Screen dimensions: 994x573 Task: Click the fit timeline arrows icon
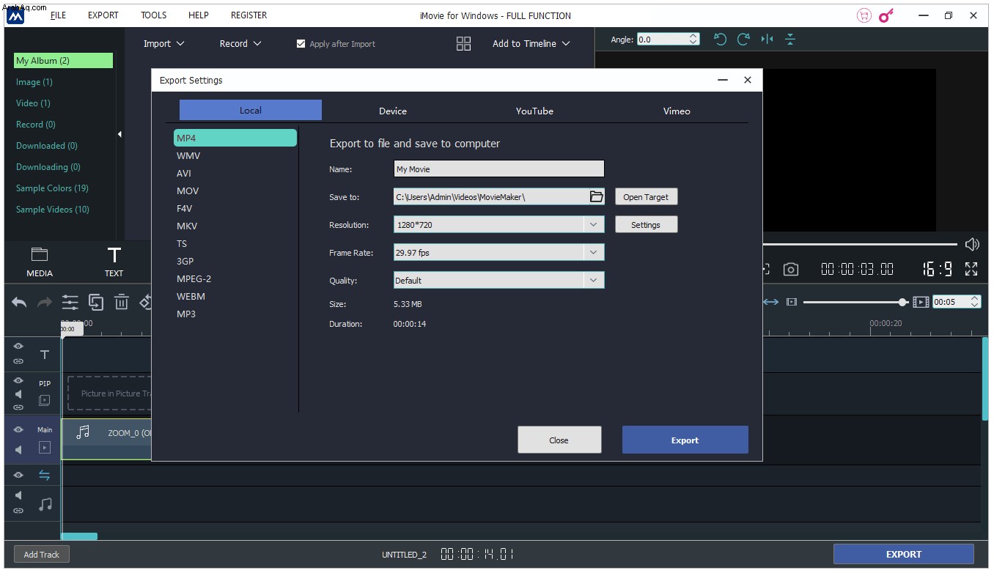(770, 302)
